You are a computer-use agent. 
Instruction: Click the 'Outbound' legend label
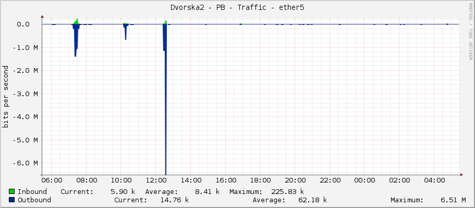click(x=34, y=200)
